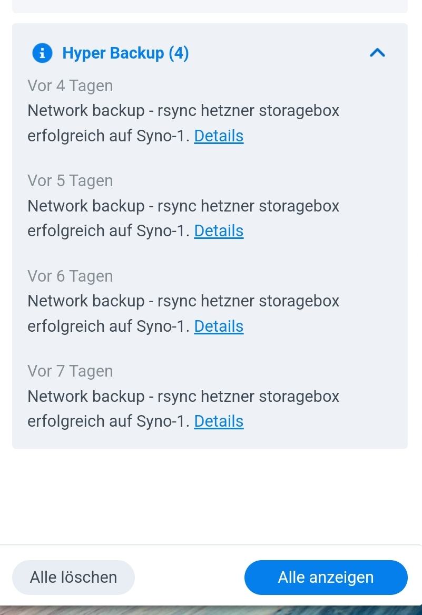This screenshot has height=615, width=422.
Task: Tap the Network backup message from 6 days ago
Action: click(x=183, y=301)
